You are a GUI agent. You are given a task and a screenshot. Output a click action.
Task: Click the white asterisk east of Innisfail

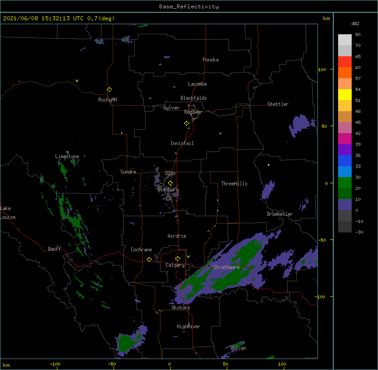pos(220,133)
